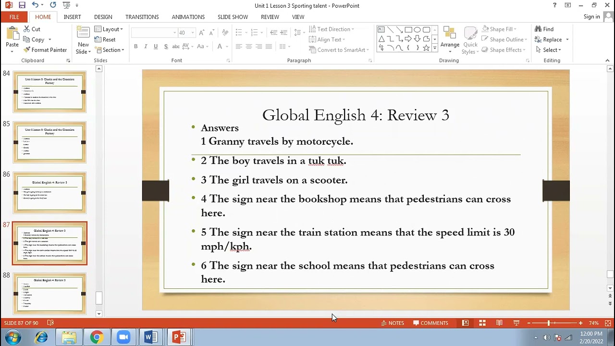
Task: Click Align Right icon
Action: (x=259, y=47)
